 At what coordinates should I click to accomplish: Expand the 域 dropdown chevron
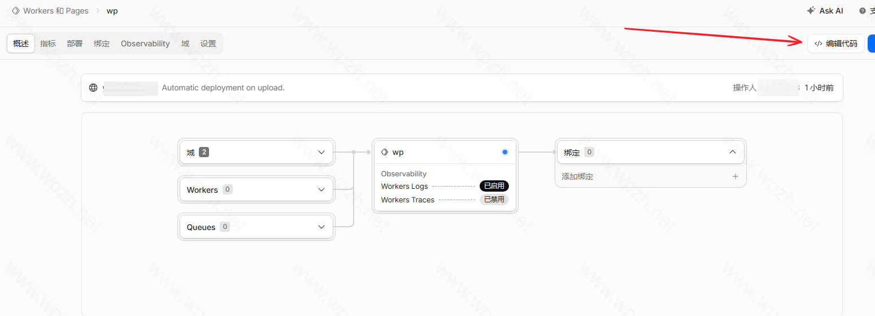321,152
